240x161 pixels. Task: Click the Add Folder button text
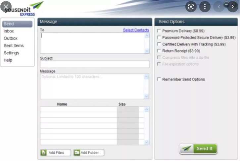pyautogui.click(x=90, y=153)
